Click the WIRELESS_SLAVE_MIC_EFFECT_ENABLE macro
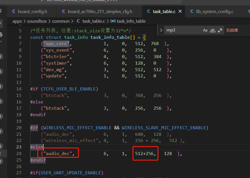The height and width of the screenshot is (178, 250). (164, 128)
